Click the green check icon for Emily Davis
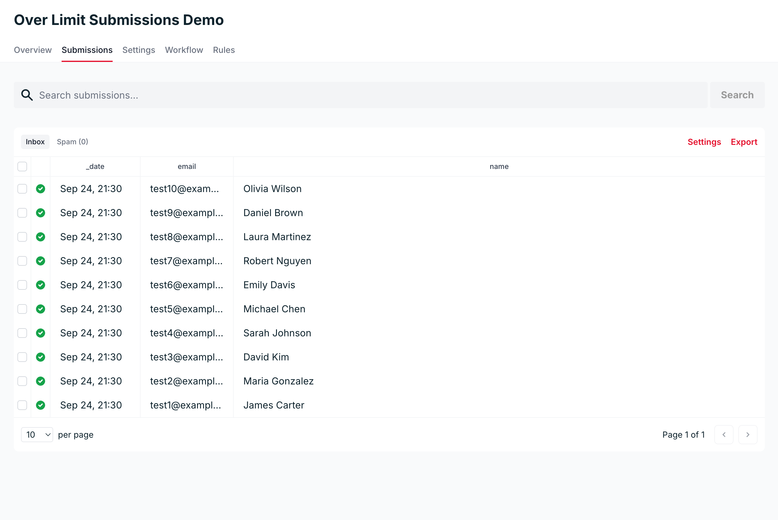778x520 pixels. click(41, 285)
